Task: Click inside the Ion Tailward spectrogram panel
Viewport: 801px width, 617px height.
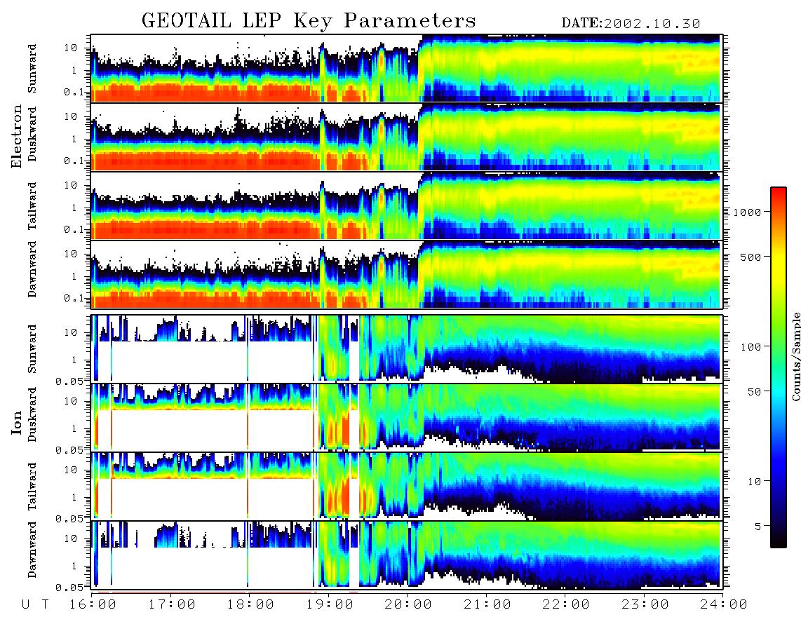Action: pyautogui.click(x=406, y=486)
